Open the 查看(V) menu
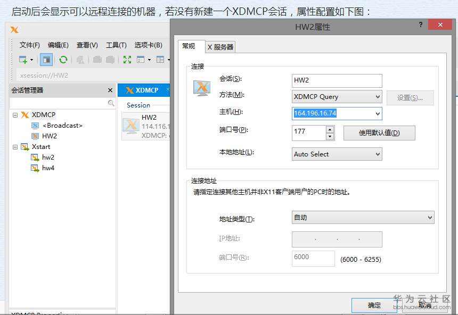The height and width of the screenshot is (315, 458). pyautogui.click(x=87, y=45)
